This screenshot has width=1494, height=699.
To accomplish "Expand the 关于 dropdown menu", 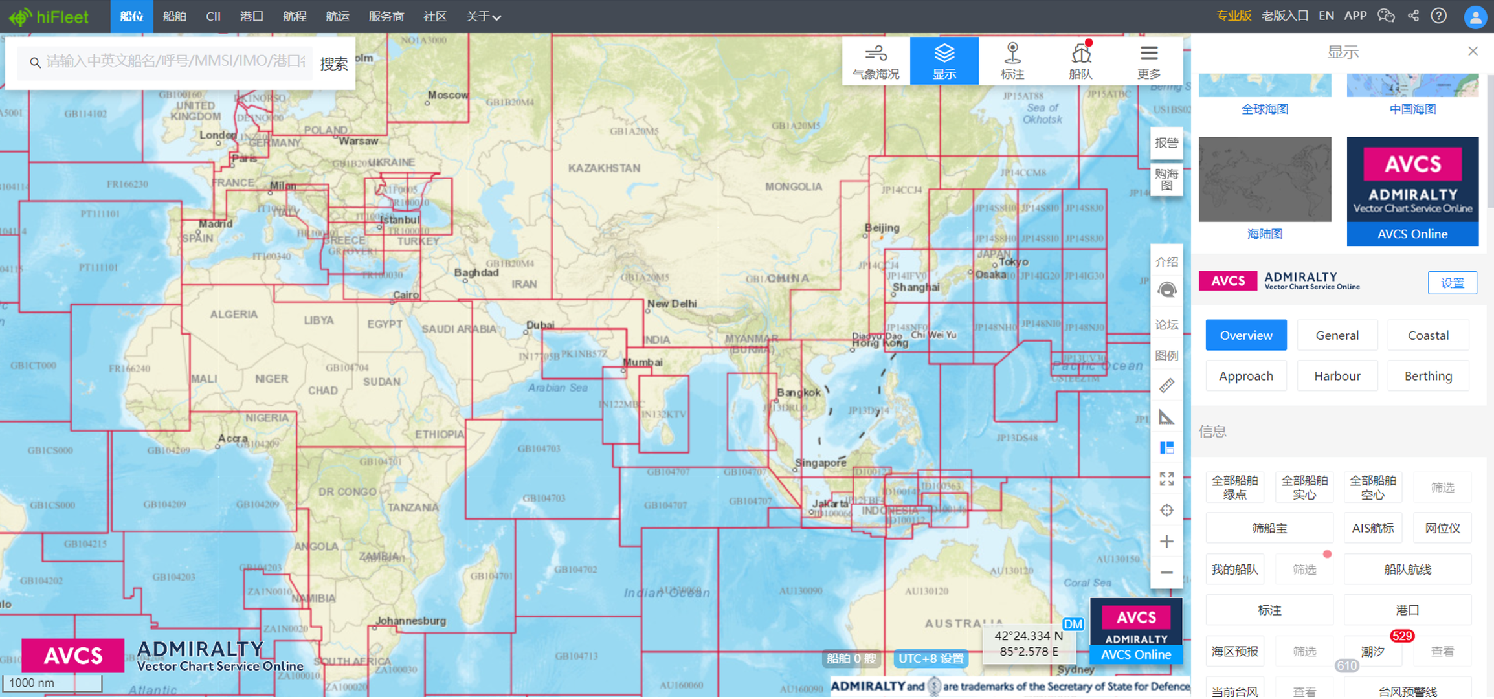I will (x=484, y=16).
